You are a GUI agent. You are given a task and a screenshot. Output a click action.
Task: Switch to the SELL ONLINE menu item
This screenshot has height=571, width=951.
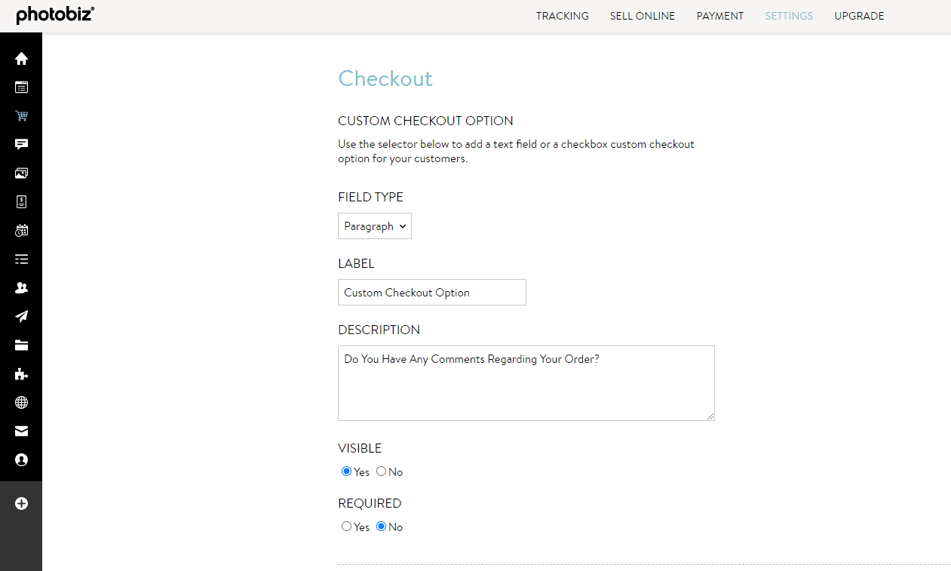(642, 16)
